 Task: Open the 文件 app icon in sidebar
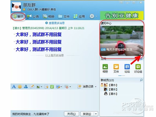tap(116, 68)
